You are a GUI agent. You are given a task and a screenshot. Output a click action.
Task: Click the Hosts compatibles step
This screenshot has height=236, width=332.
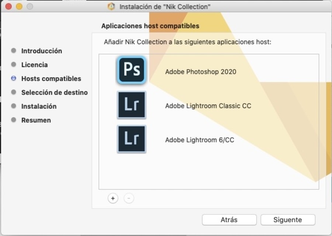tap(51, 79)
